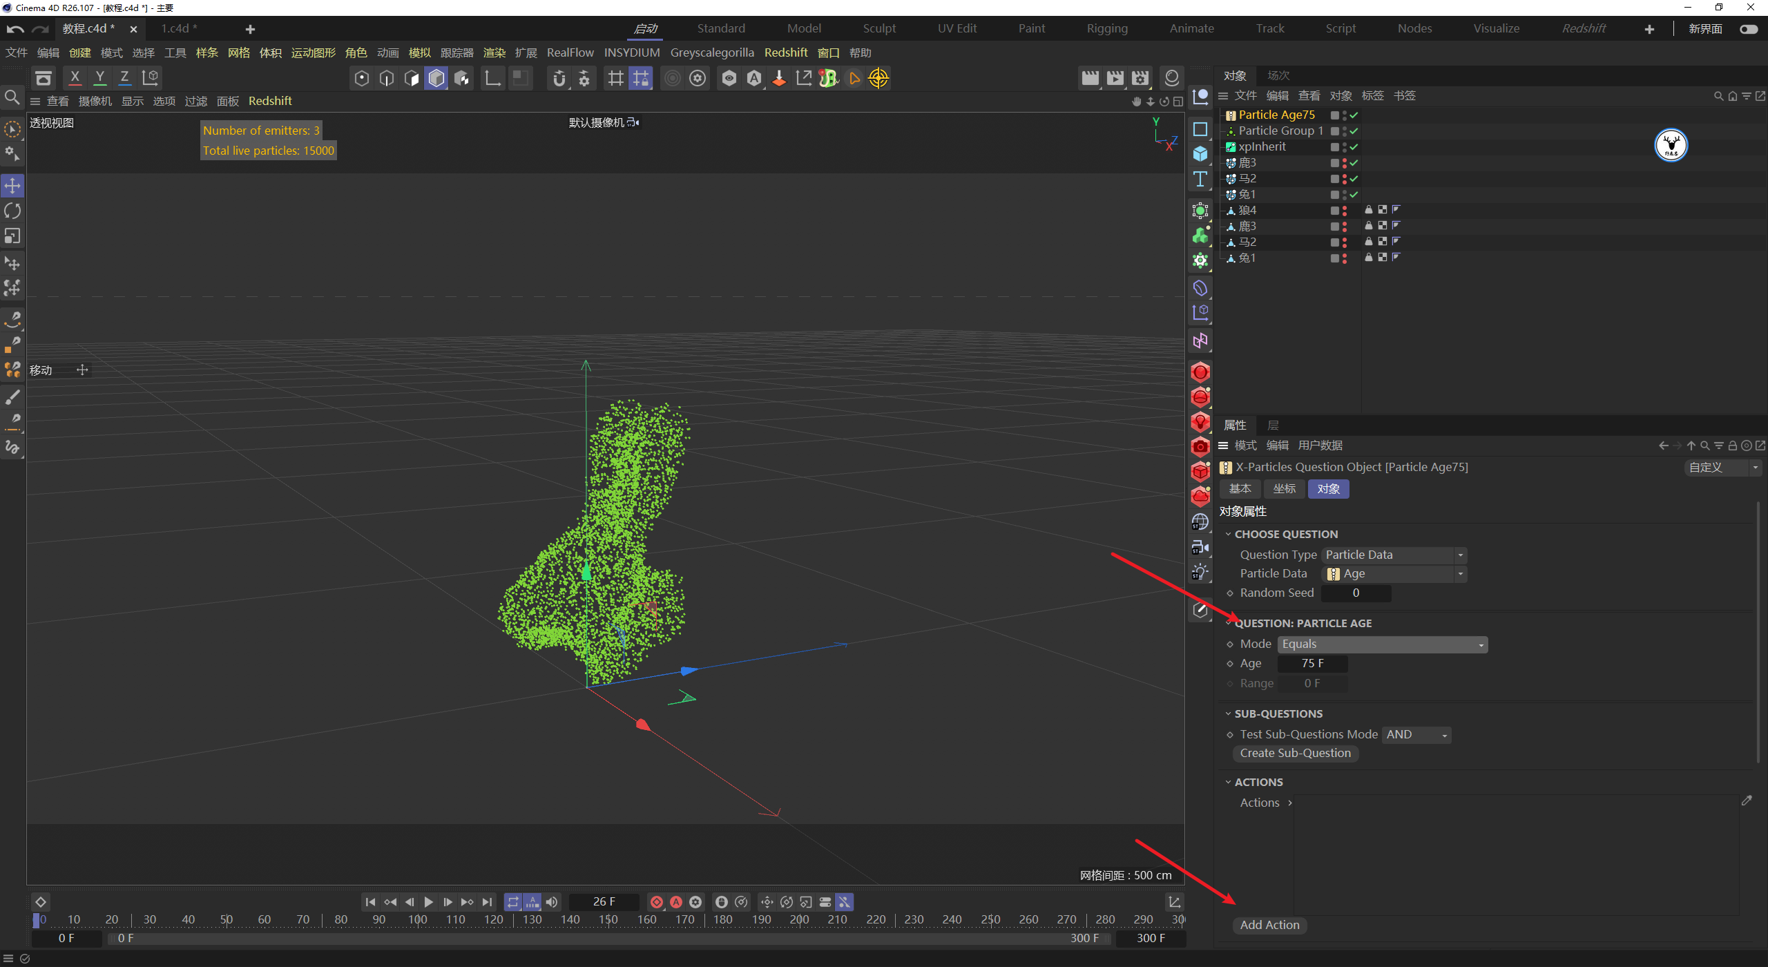The image size is (1768, 967).
Task: Click the Cube primitive icon
Action: click(x=1200, y=154)
